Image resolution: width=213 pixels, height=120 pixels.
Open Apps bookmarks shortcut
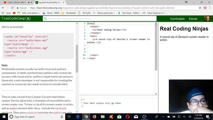6,13
